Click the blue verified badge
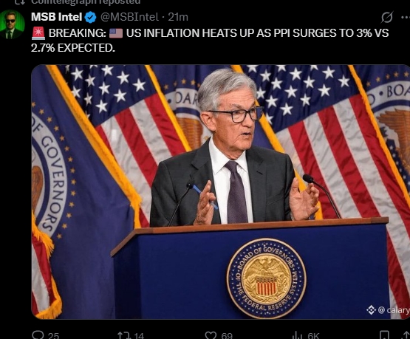410x339 pixels. click(x=91, y=17)
